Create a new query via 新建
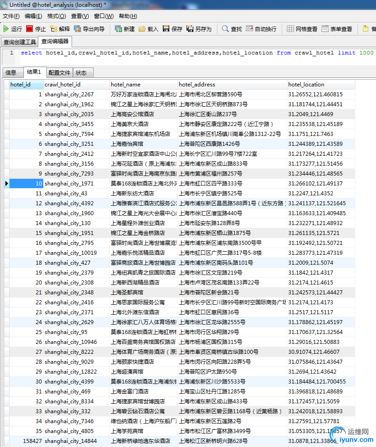The width and height of the screenshot is (376, 447). pyautogui.click(x=125, y=29)
